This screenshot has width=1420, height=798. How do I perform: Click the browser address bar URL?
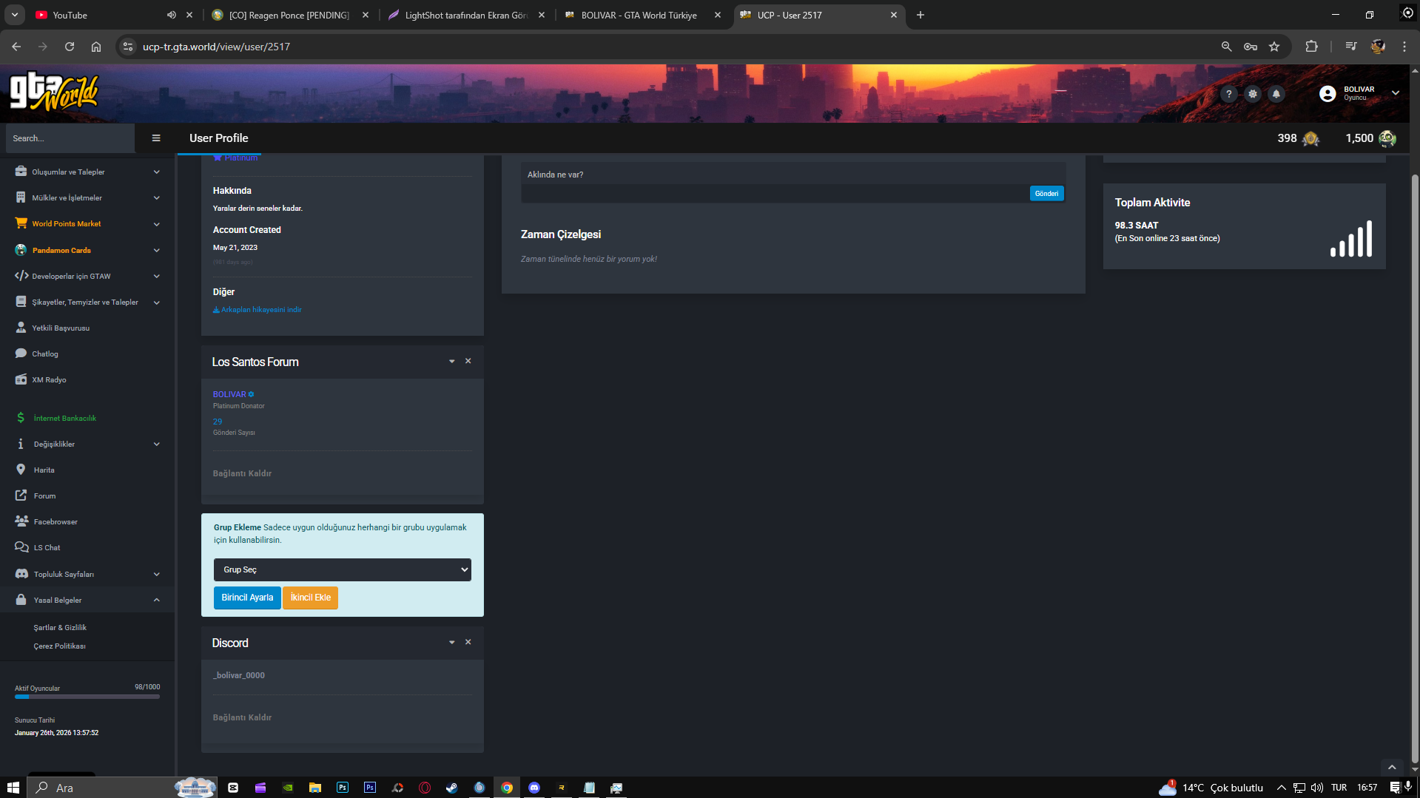(216, 47)
